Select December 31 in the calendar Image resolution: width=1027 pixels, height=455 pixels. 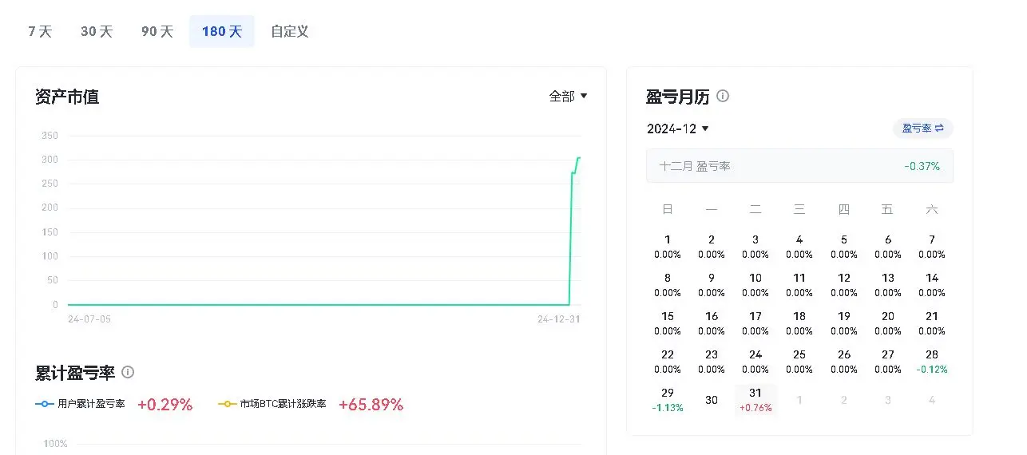[755, 400]
